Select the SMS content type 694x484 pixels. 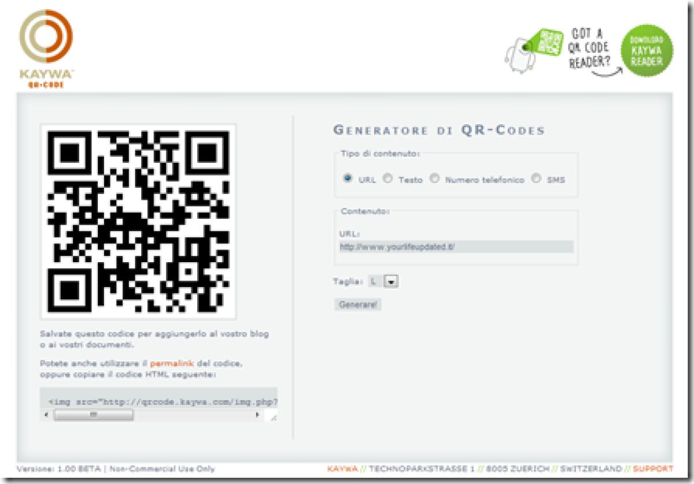point(535,180)
